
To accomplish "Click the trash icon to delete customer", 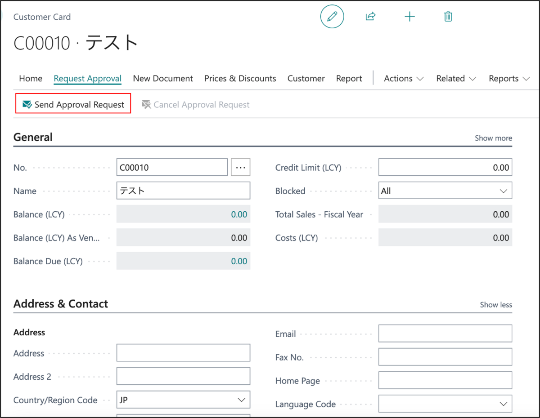I will (x=447, y=16).
